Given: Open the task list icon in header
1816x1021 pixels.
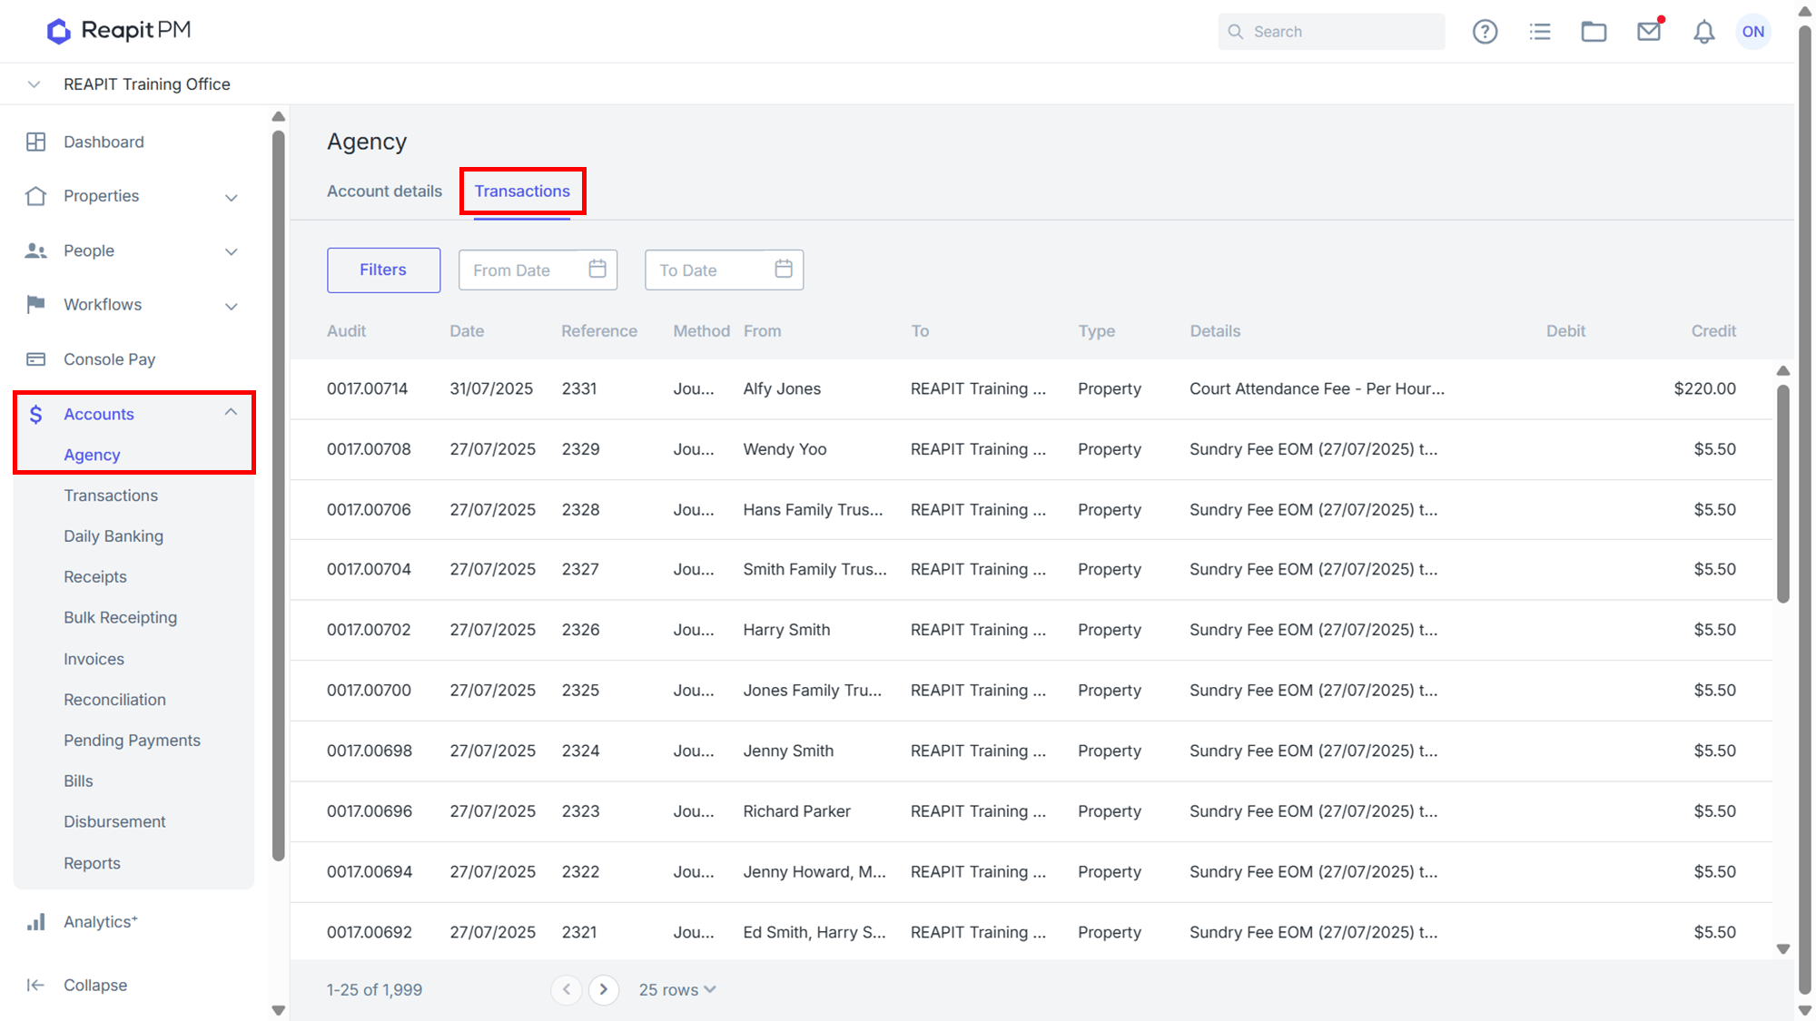Looking at the screenshot, I should (x=1540, y=32).
